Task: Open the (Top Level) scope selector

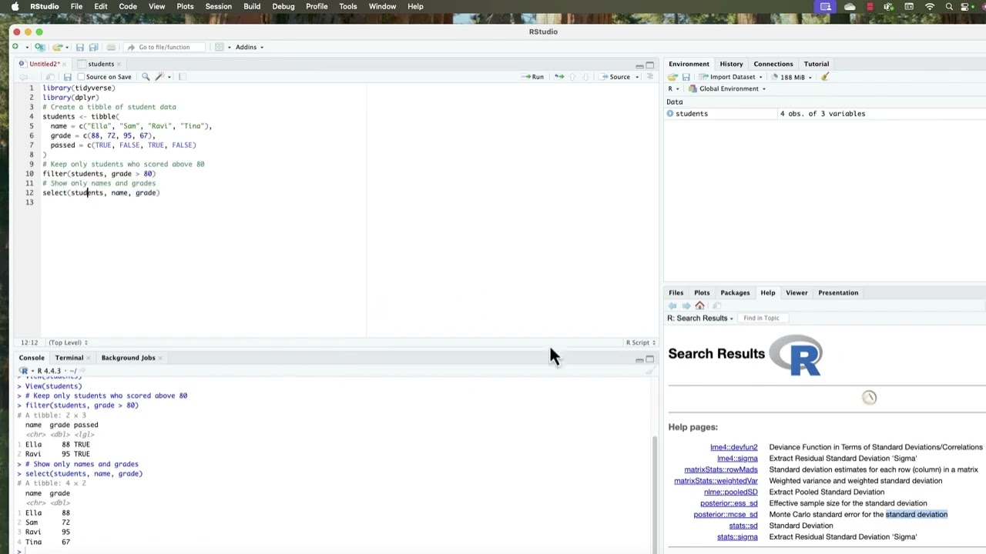Action: coord(68,342)
